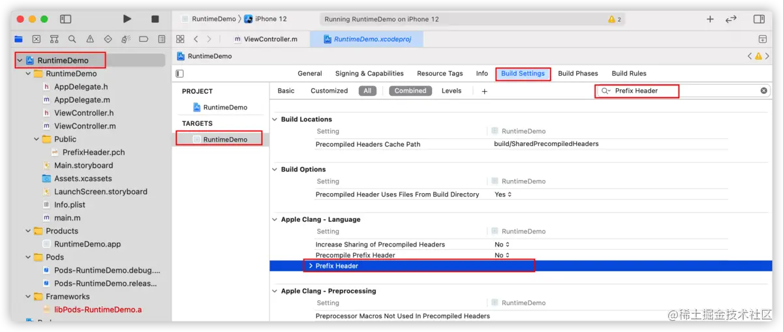Switch to the ViewController.m editor tab
The height and width of the screenshot is (332, 783).
pyautogui.click(x=268, y=39)
